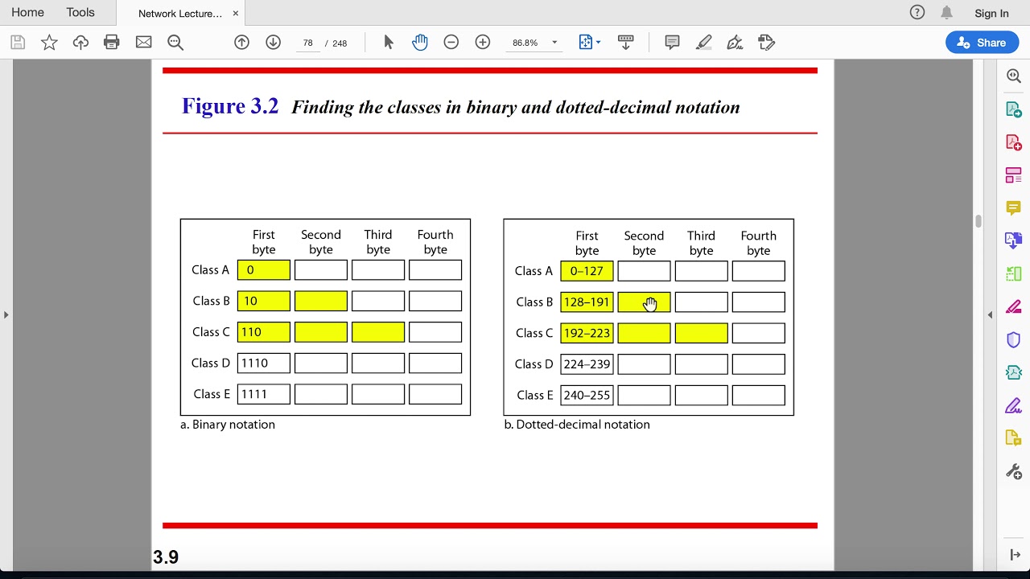Select the Network Lecture document tab

click(x=179, y=14)
